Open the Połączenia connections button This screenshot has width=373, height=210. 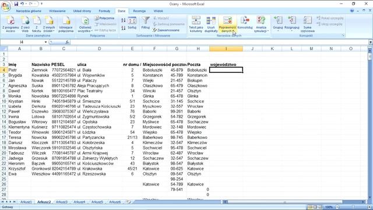[x=104, y=18]
